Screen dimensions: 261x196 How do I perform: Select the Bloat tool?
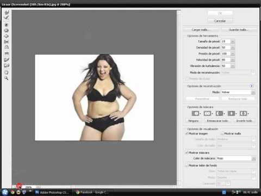coord(7,36)
